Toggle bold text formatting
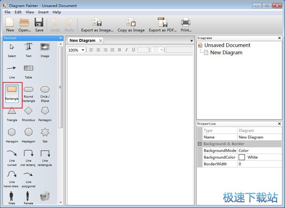Image resolution: width=285 pixels, height=208 pixels. point(119,50)
